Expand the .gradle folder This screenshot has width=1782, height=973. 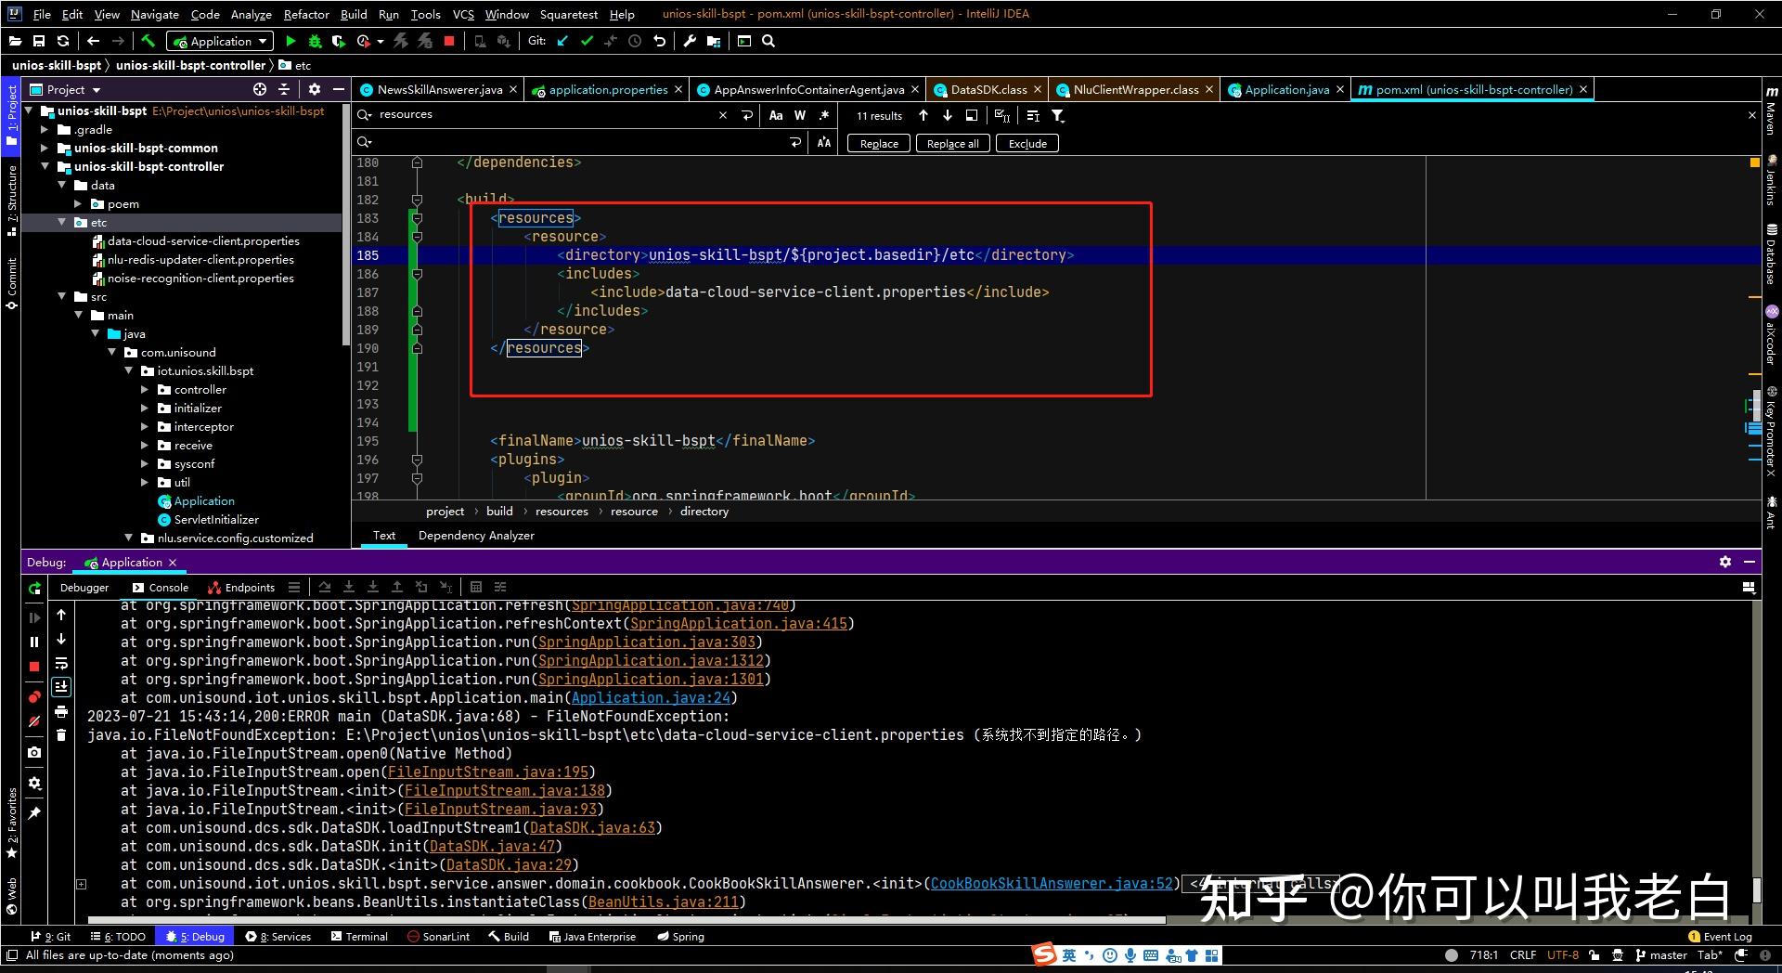tap(45, 129)
